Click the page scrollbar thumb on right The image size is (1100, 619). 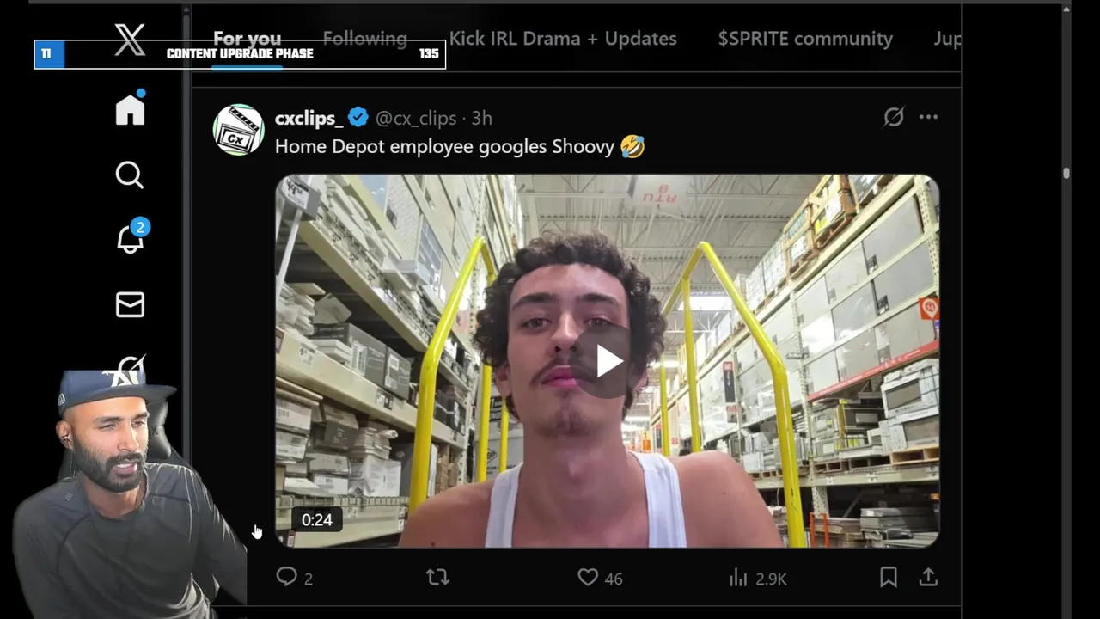point(1066,173)
